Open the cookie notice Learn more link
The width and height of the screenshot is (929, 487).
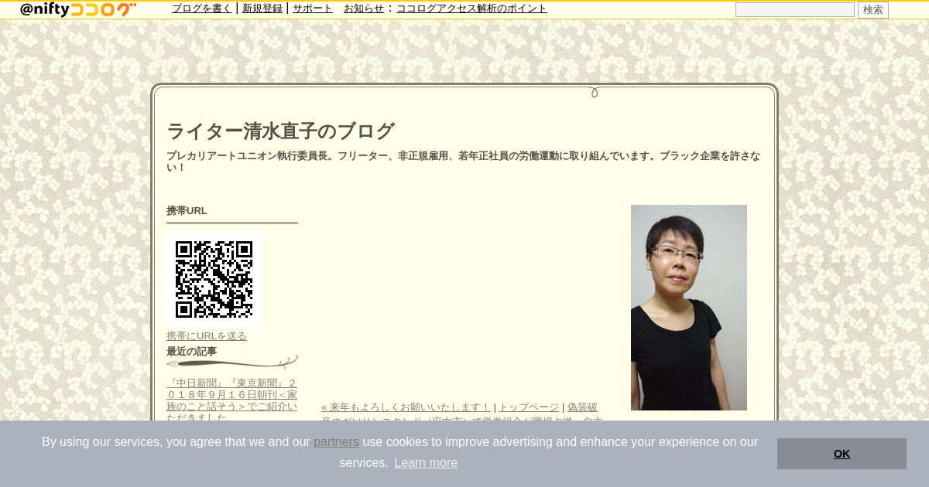[426, 463]
